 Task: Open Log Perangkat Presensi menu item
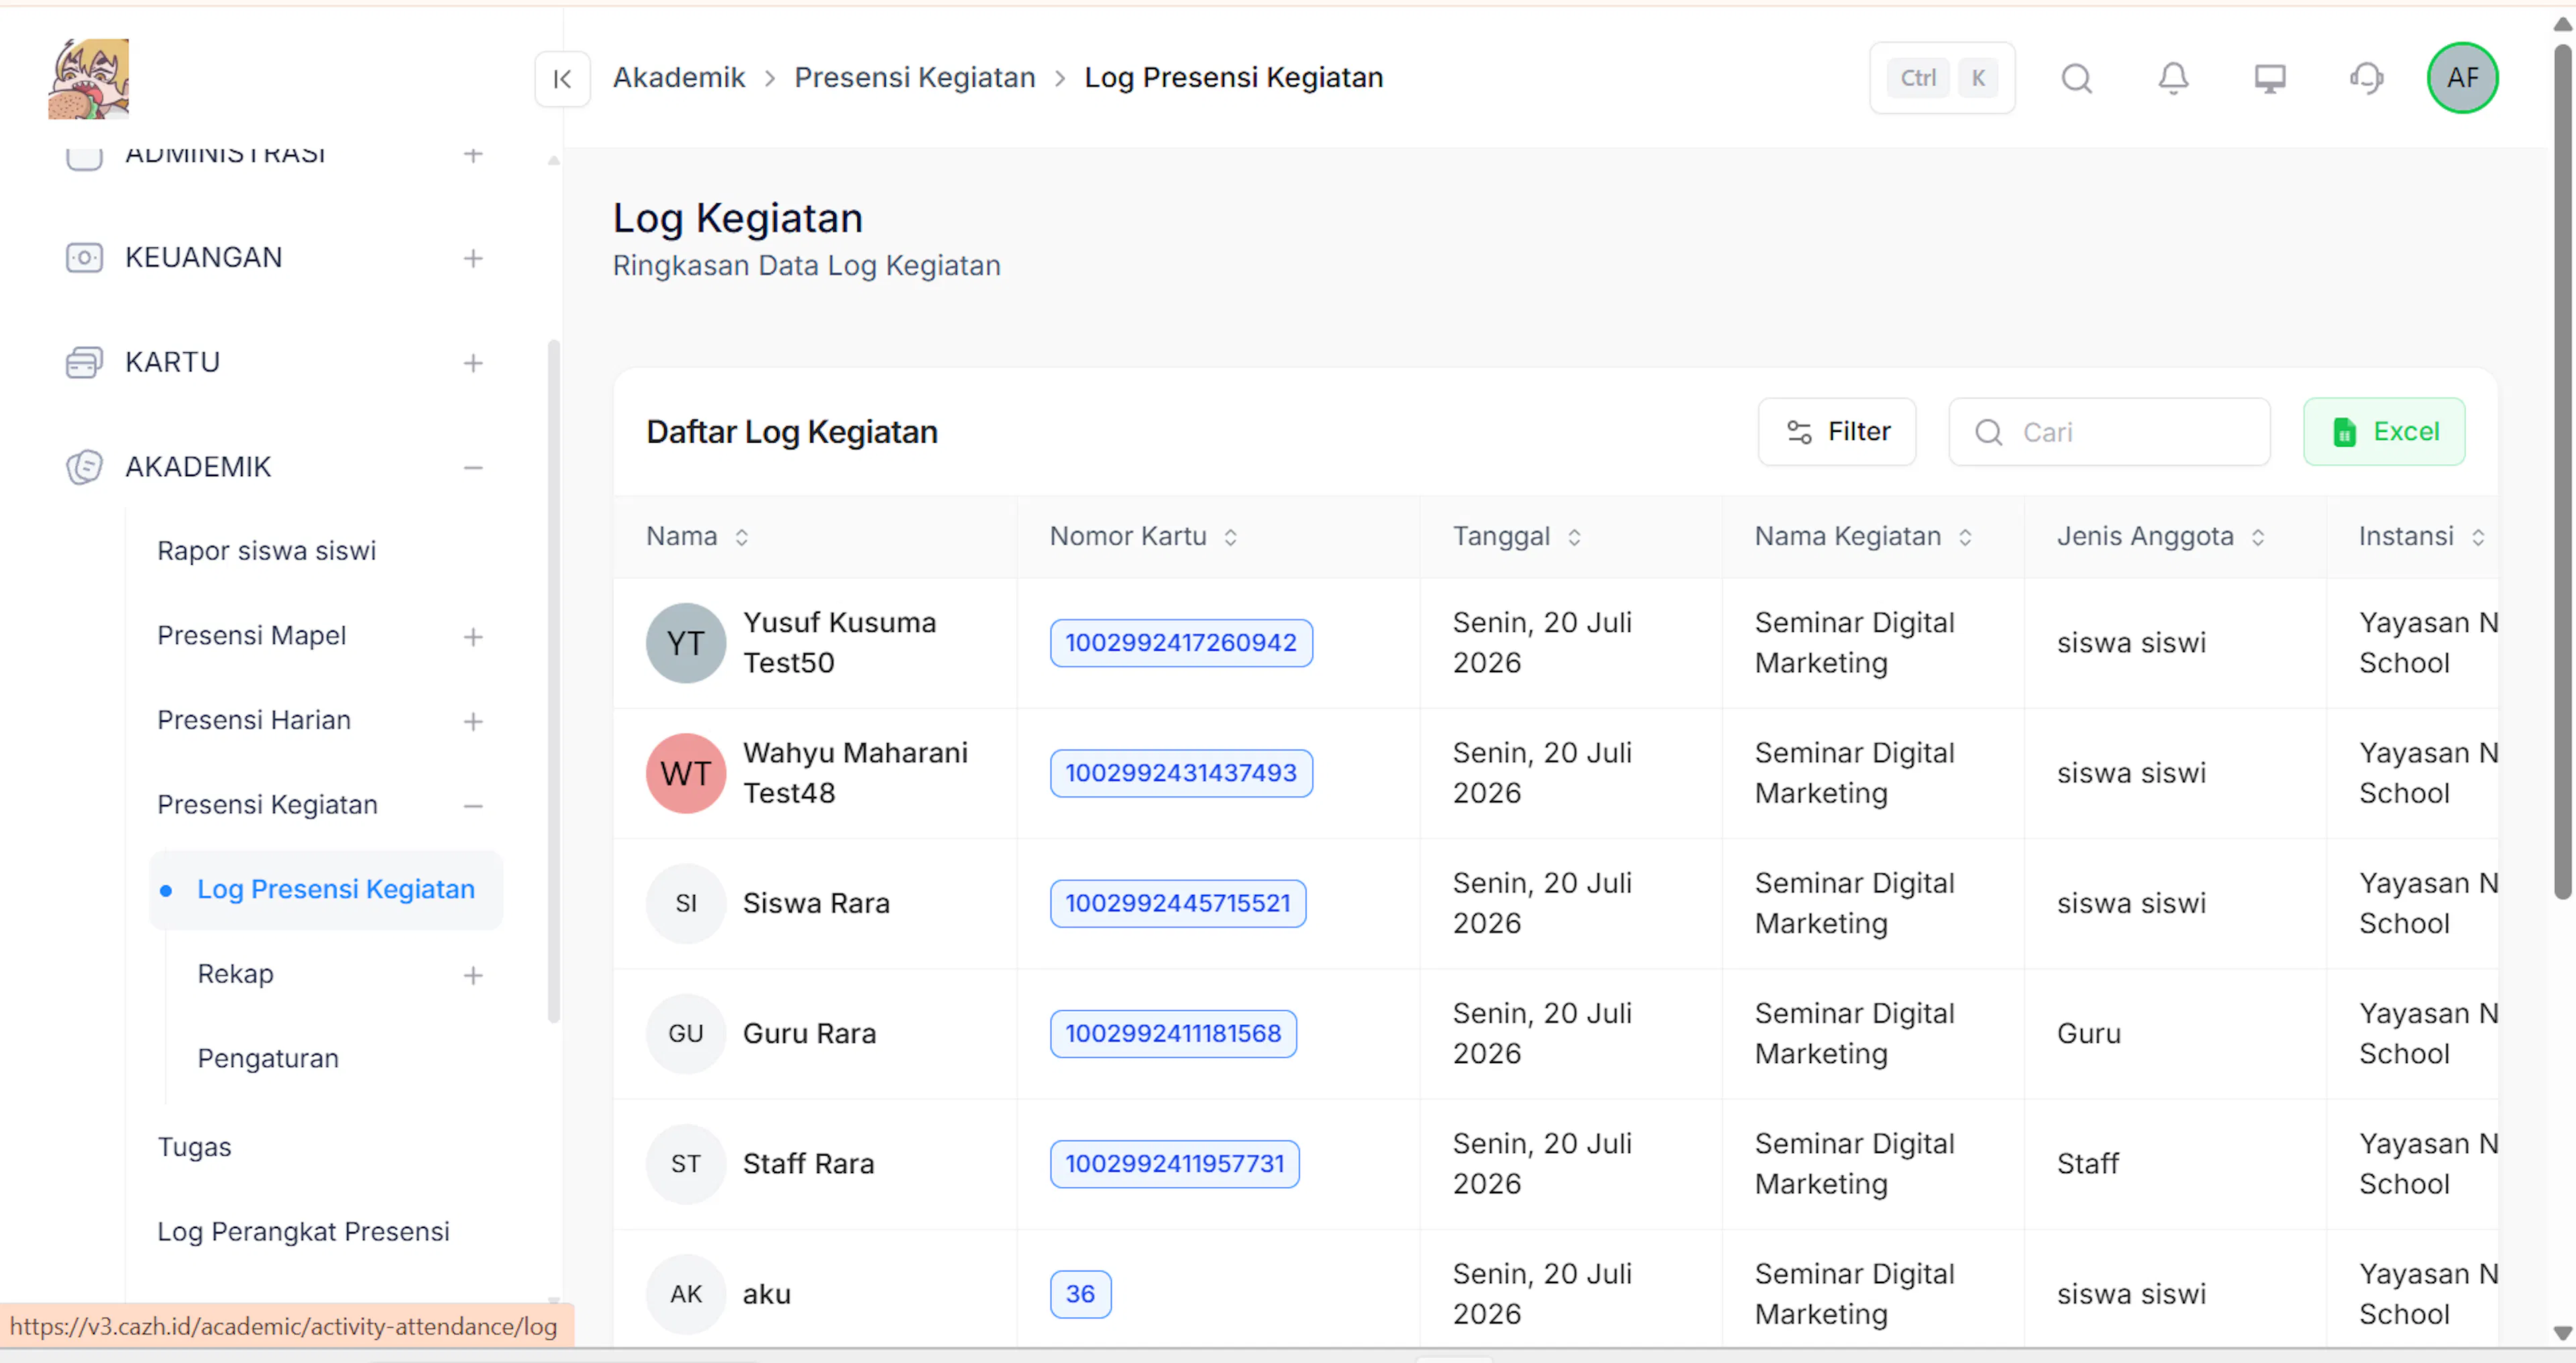click(x=303, y=1231)
